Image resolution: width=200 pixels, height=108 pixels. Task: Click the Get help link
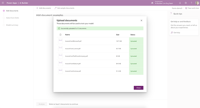177,33
